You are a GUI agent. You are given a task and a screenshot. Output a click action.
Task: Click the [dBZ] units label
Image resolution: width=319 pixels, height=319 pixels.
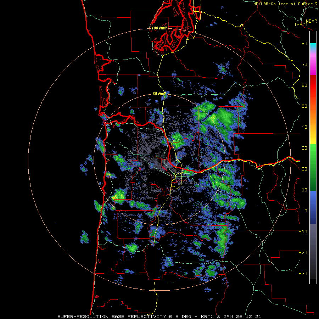301,24
